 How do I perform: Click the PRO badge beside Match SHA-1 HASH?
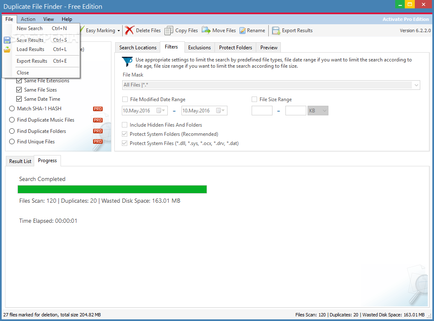click(98, 109)
